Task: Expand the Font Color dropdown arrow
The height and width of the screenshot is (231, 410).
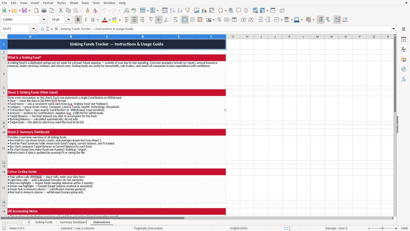Action: [110, 20]
